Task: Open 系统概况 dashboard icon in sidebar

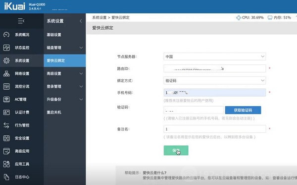Action: (x=6, y=35)
